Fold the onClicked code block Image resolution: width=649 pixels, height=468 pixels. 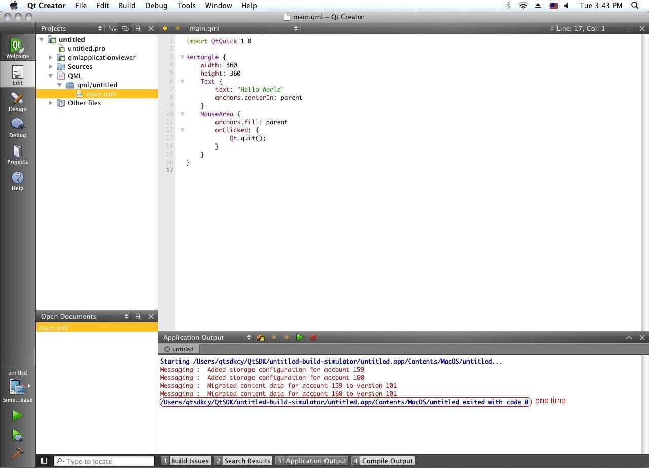(182, 130)
